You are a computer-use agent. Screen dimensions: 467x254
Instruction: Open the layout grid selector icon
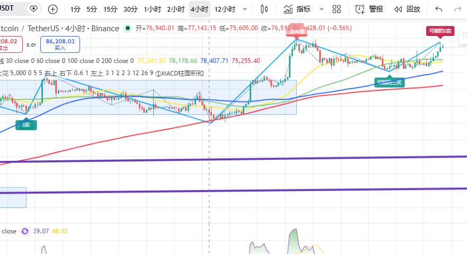[337, 10]
